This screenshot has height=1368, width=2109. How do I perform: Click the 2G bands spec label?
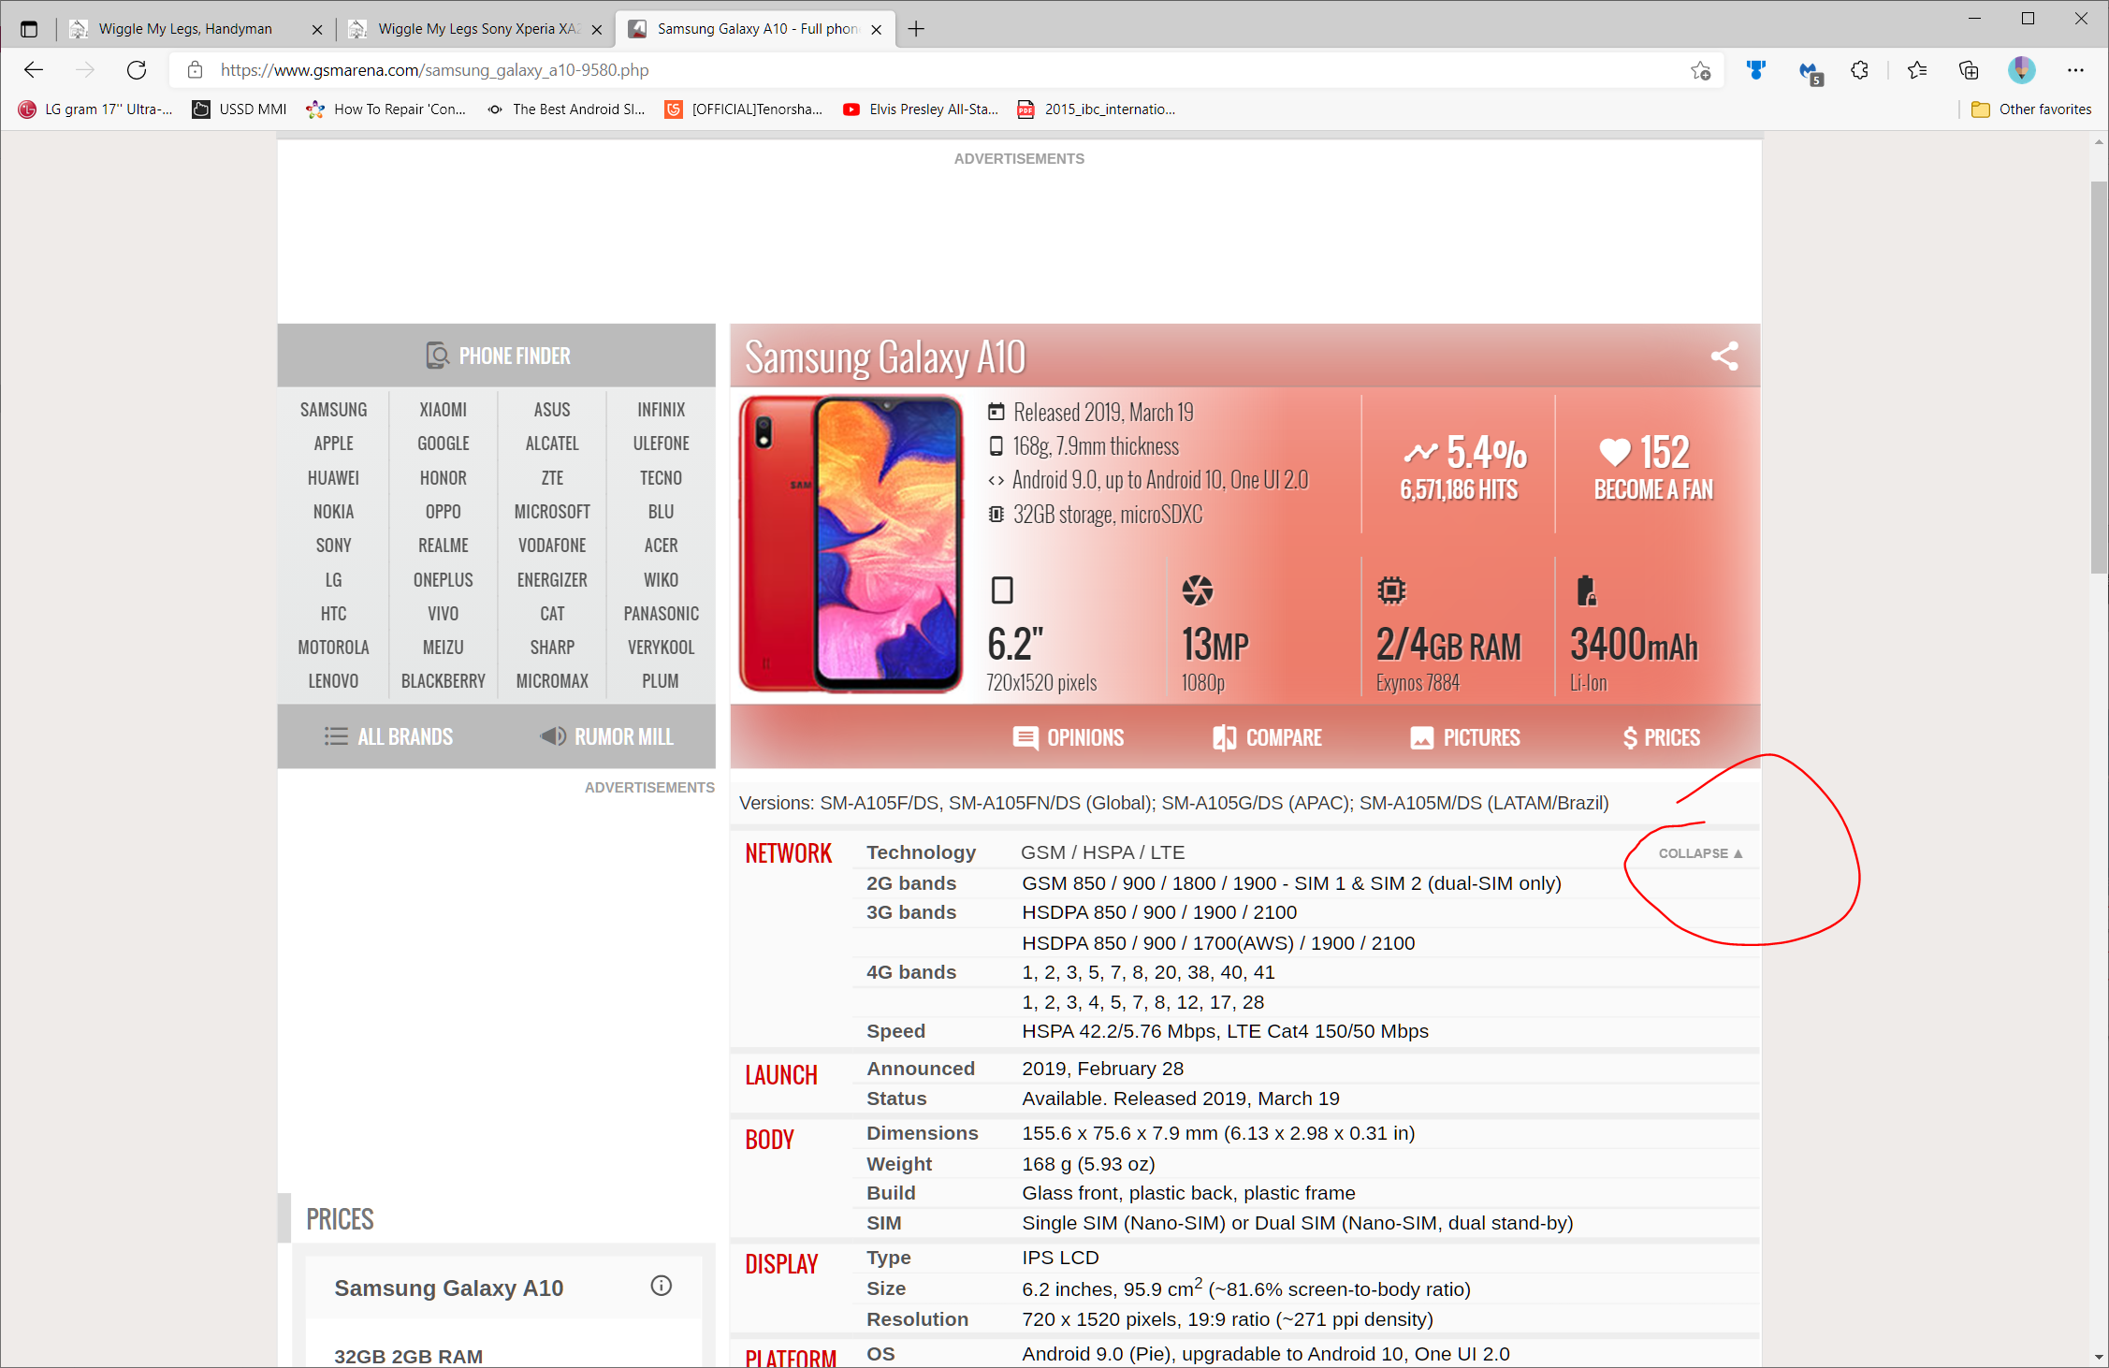click(x=911, y=883)
